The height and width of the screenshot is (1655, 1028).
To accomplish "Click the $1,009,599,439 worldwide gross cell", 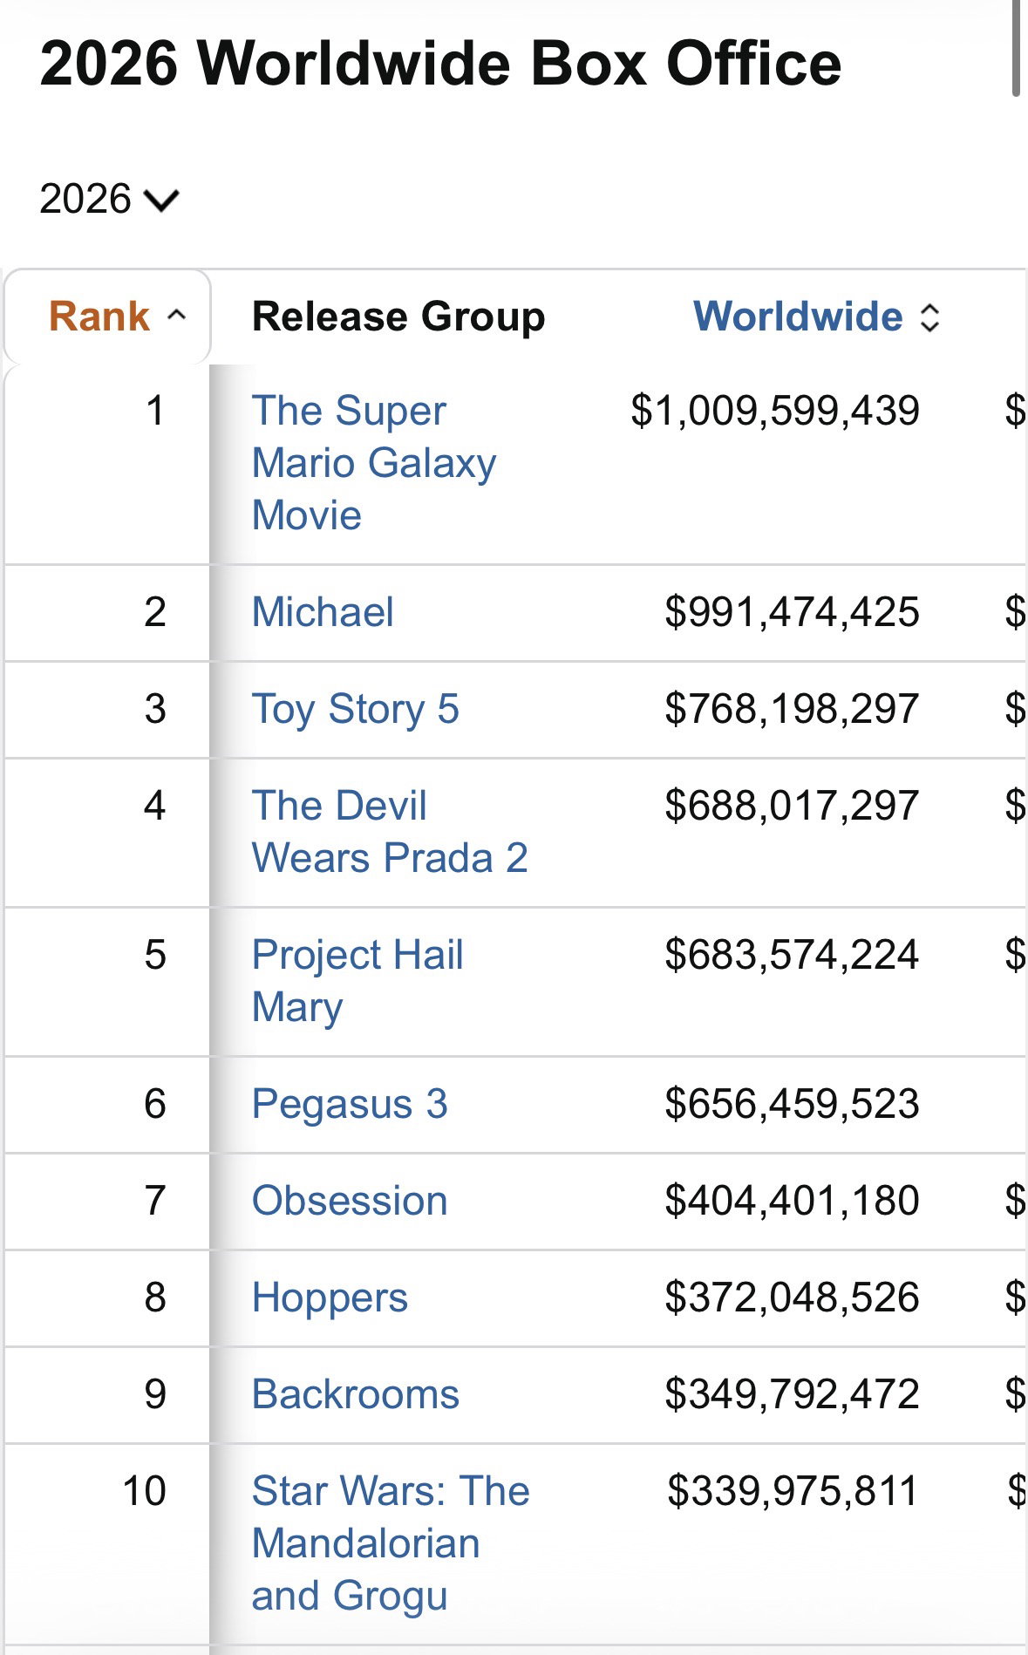I will tap(774, 411).
